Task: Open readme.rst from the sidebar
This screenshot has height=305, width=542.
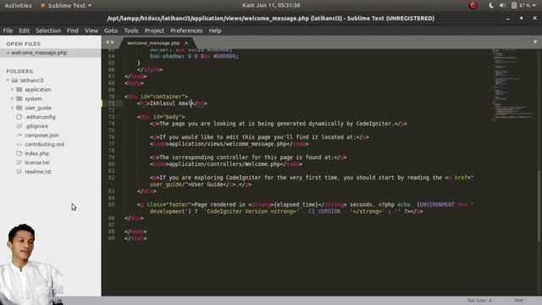Action: (x=37, y=171)
